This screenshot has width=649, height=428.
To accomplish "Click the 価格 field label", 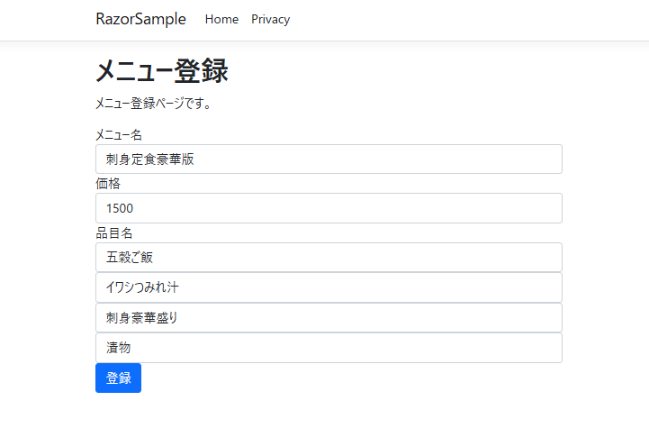I will [x=108, y=184].
